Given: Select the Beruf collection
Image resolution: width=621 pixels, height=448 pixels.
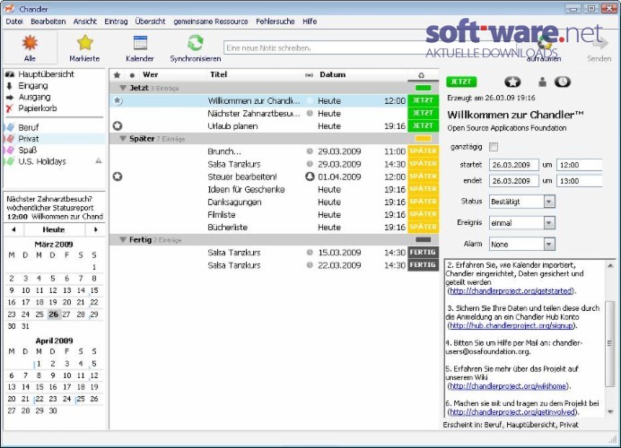Looking at the screenshot, I should pos(28,127).
